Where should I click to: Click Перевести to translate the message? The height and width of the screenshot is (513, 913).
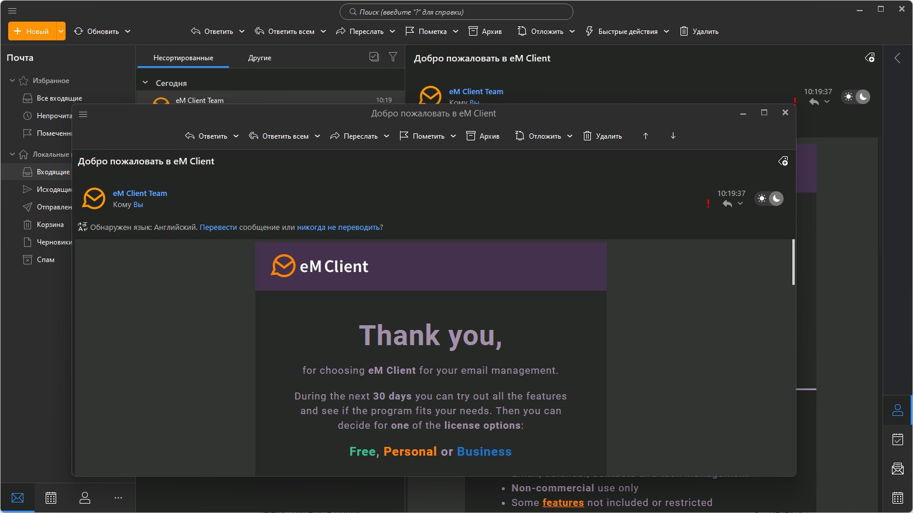218,228
